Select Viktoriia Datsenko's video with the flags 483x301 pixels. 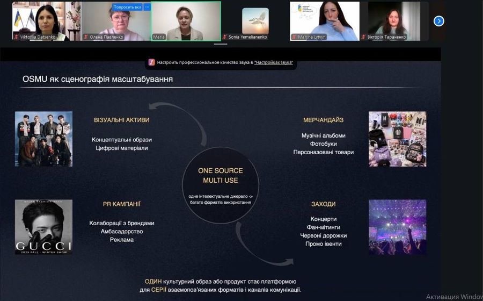(46, 20)
